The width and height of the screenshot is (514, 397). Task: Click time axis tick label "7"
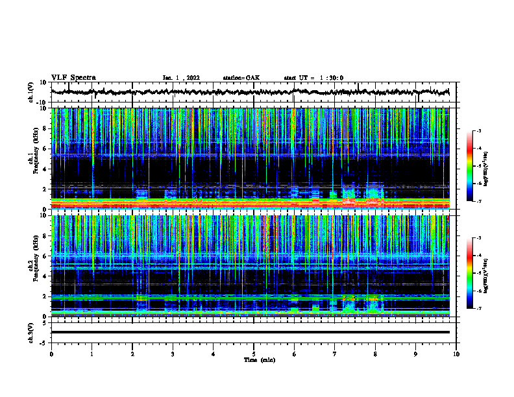[335, 354]
